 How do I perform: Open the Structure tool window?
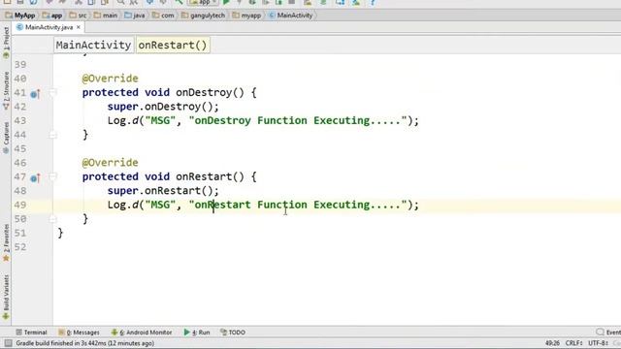pos(6,90)
